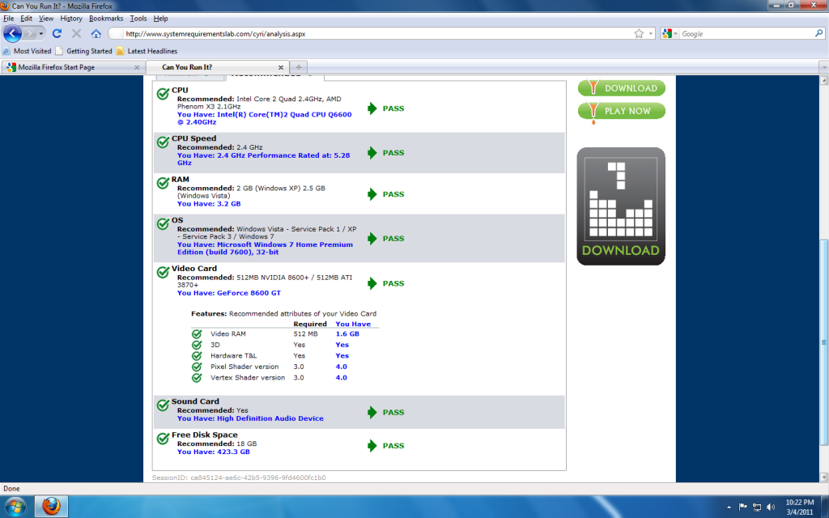Click the network tray icon
This screenshot has width=829, height=518.
[757, 507]
